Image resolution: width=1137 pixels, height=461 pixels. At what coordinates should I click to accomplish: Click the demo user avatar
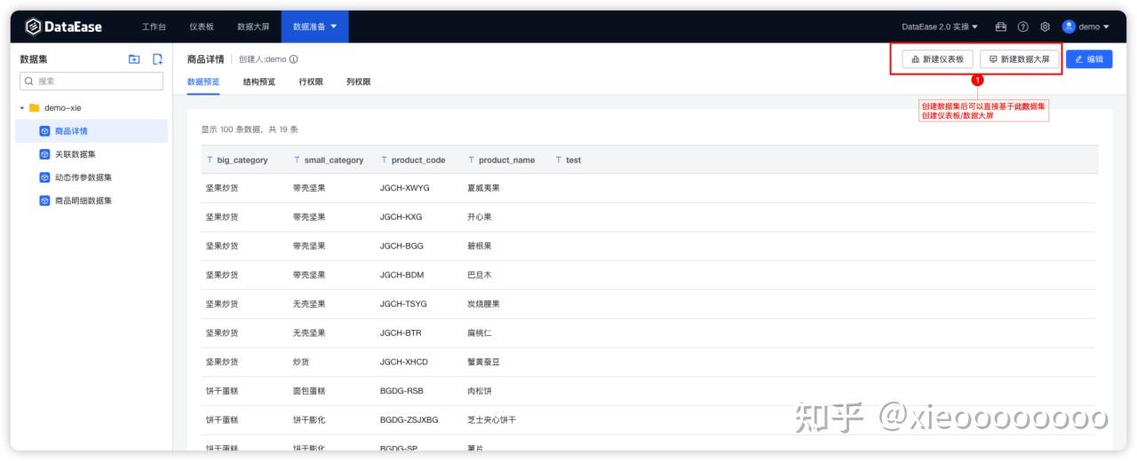tap(1069, 27)
